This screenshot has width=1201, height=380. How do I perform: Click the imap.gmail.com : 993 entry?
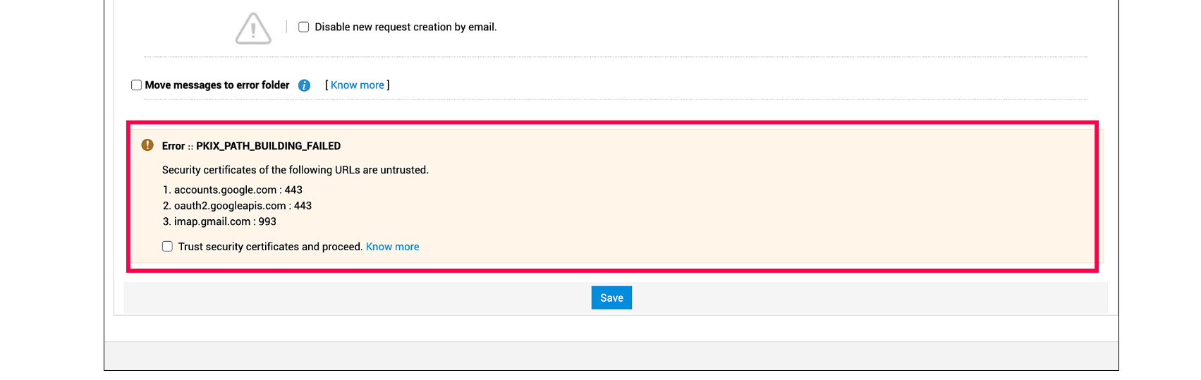pos(225,221)
